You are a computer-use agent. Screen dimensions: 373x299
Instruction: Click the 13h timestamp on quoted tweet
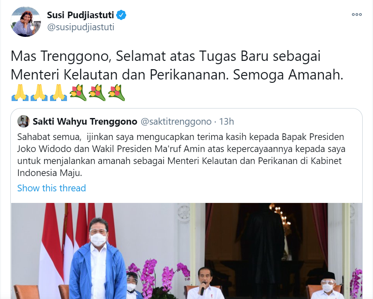click(226, 121)
